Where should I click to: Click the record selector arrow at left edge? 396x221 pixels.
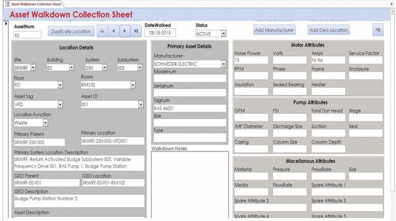point(6,24)
